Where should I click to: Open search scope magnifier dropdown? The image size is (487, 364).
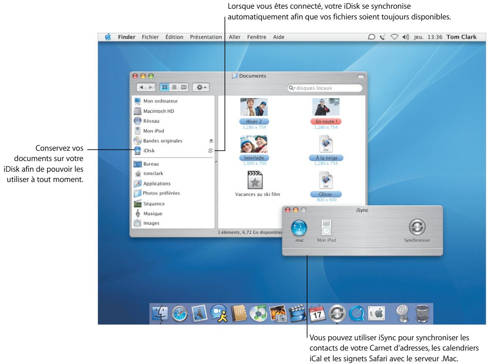[x=293, y=88]
